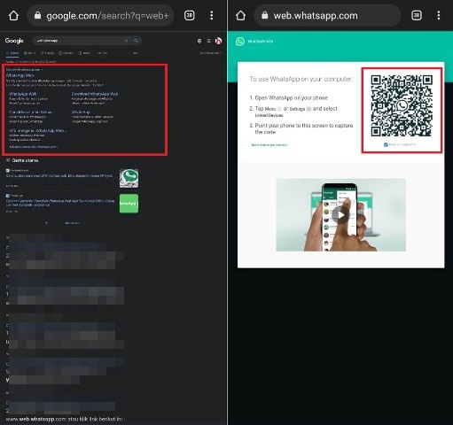The image size is (453, 425).
Task: Select the second search tab 'Berita'
Action: click(x=30, y=53)
